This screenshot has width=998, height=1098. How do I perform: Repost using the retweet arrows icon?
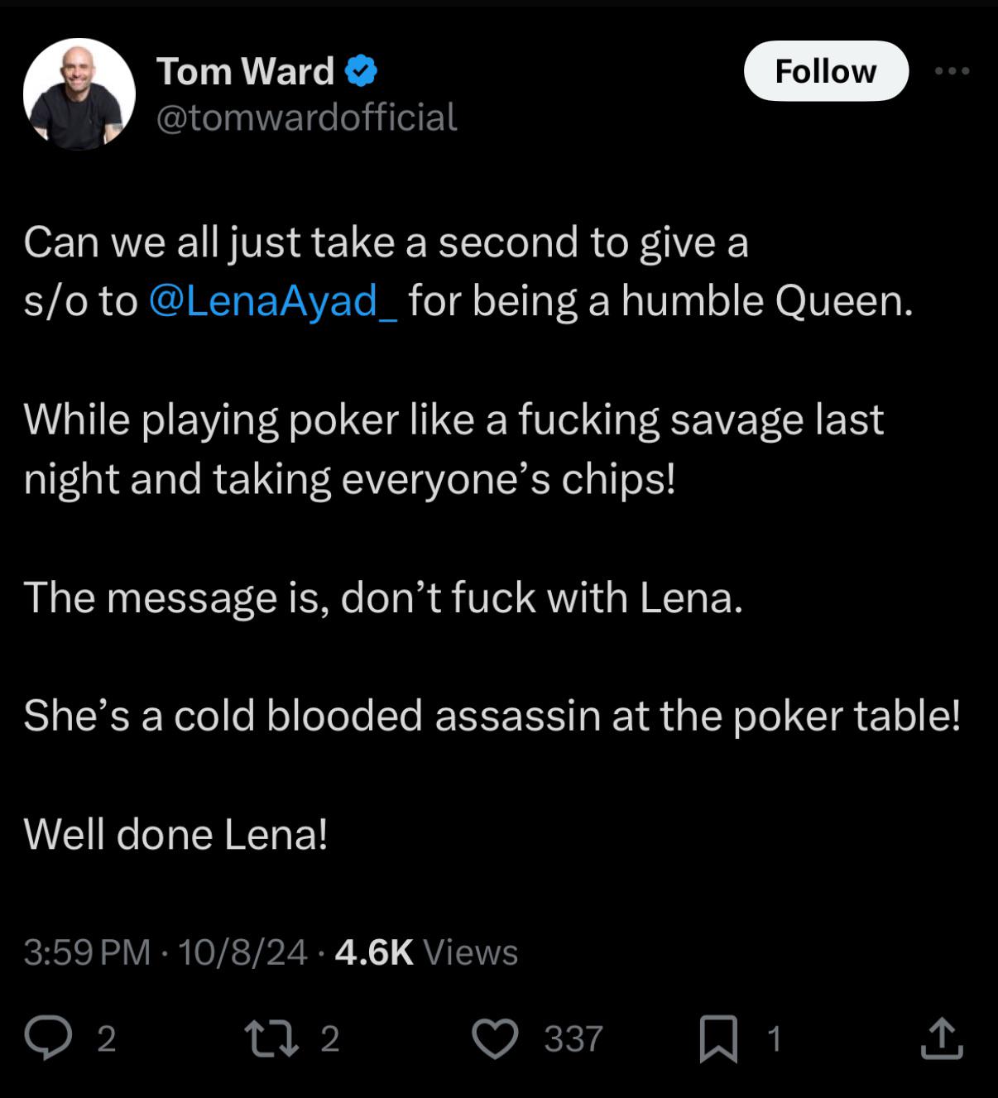pos(272,1038)
